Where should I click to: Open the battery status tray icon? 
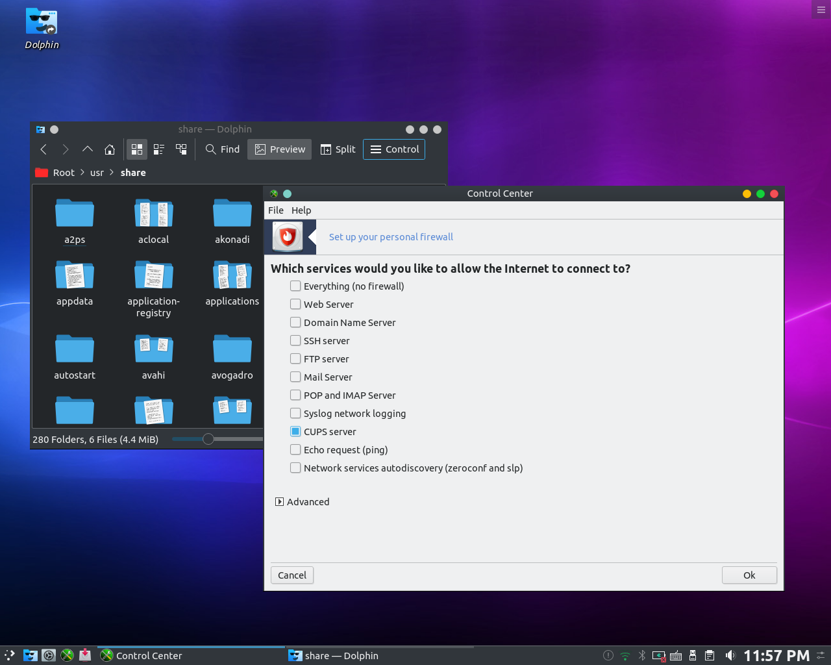659,656
